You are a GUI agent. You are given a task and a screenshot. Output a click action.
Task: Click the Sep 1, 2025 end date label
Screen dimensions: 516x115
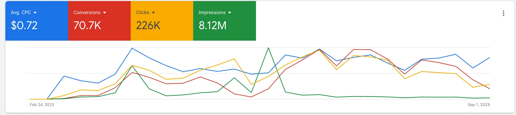[478, 105]
